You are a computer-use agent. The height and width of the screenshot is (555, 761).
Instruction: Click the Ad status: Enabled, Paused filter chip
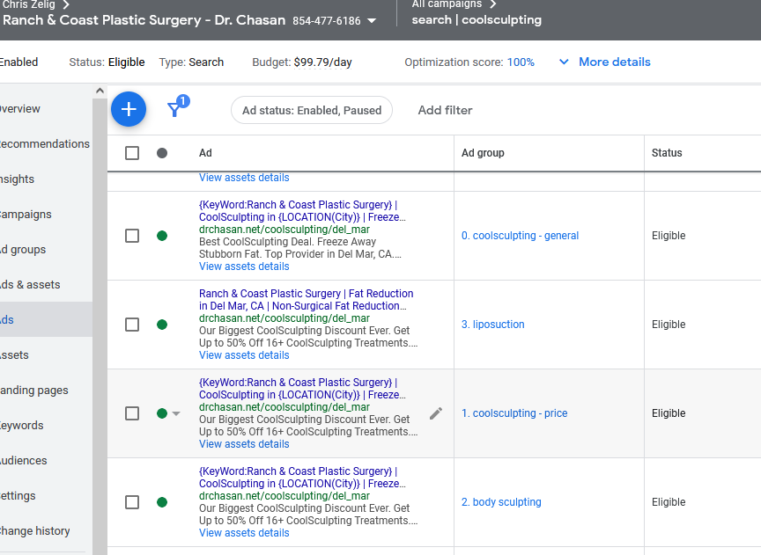[312, 111]
